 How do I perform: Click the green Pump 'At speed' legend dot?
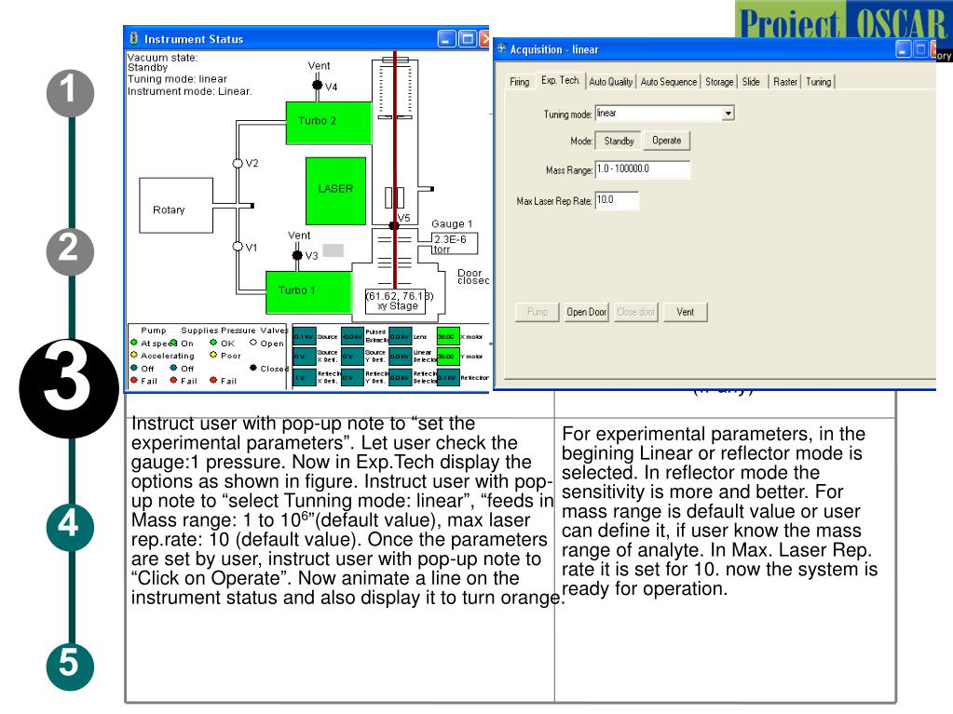click(x=134, y=343)
